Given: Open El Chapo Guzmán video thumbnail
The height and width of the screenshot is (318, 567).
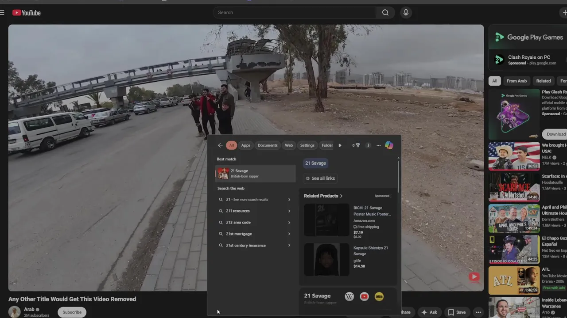Looking at the screenshot, I should coord(514,249).
